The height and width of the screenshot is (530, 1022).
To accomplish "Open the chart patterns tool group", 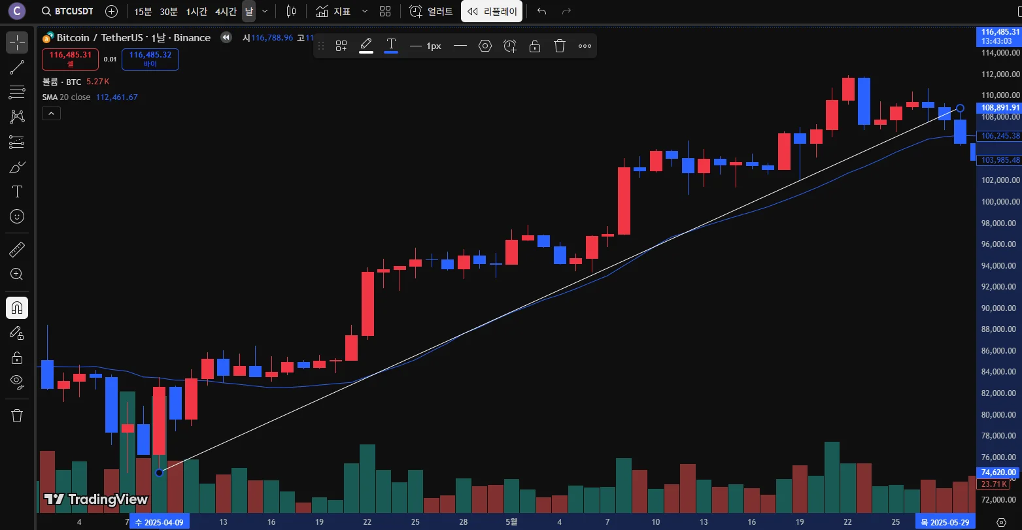I will tap(17, 116).
